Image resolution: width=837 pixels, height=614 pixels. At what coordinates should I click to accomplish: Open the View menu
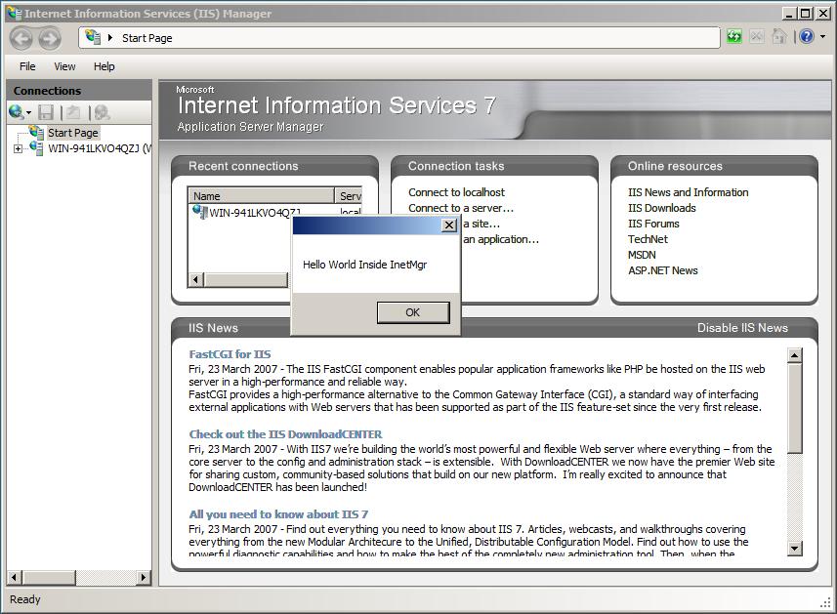pos(64,66)
